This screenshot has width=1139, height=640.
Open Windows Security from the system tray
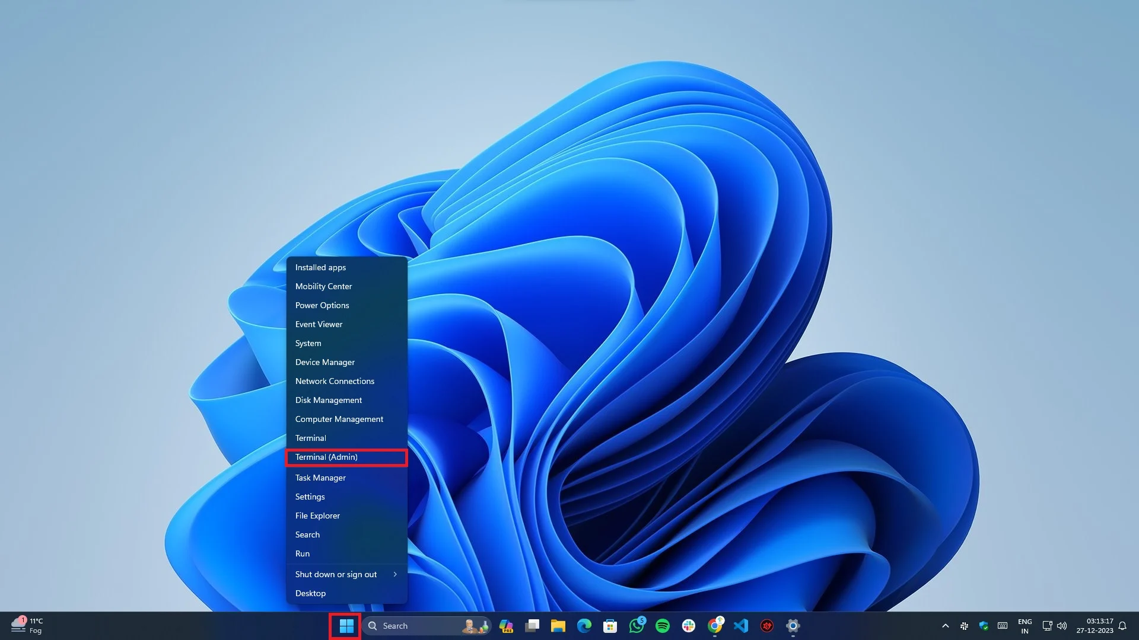pos(984,626)
